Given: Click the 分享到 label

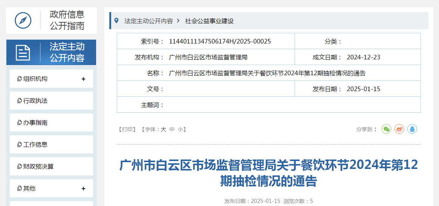Looking at the screenshot, I should click(366, 129).
